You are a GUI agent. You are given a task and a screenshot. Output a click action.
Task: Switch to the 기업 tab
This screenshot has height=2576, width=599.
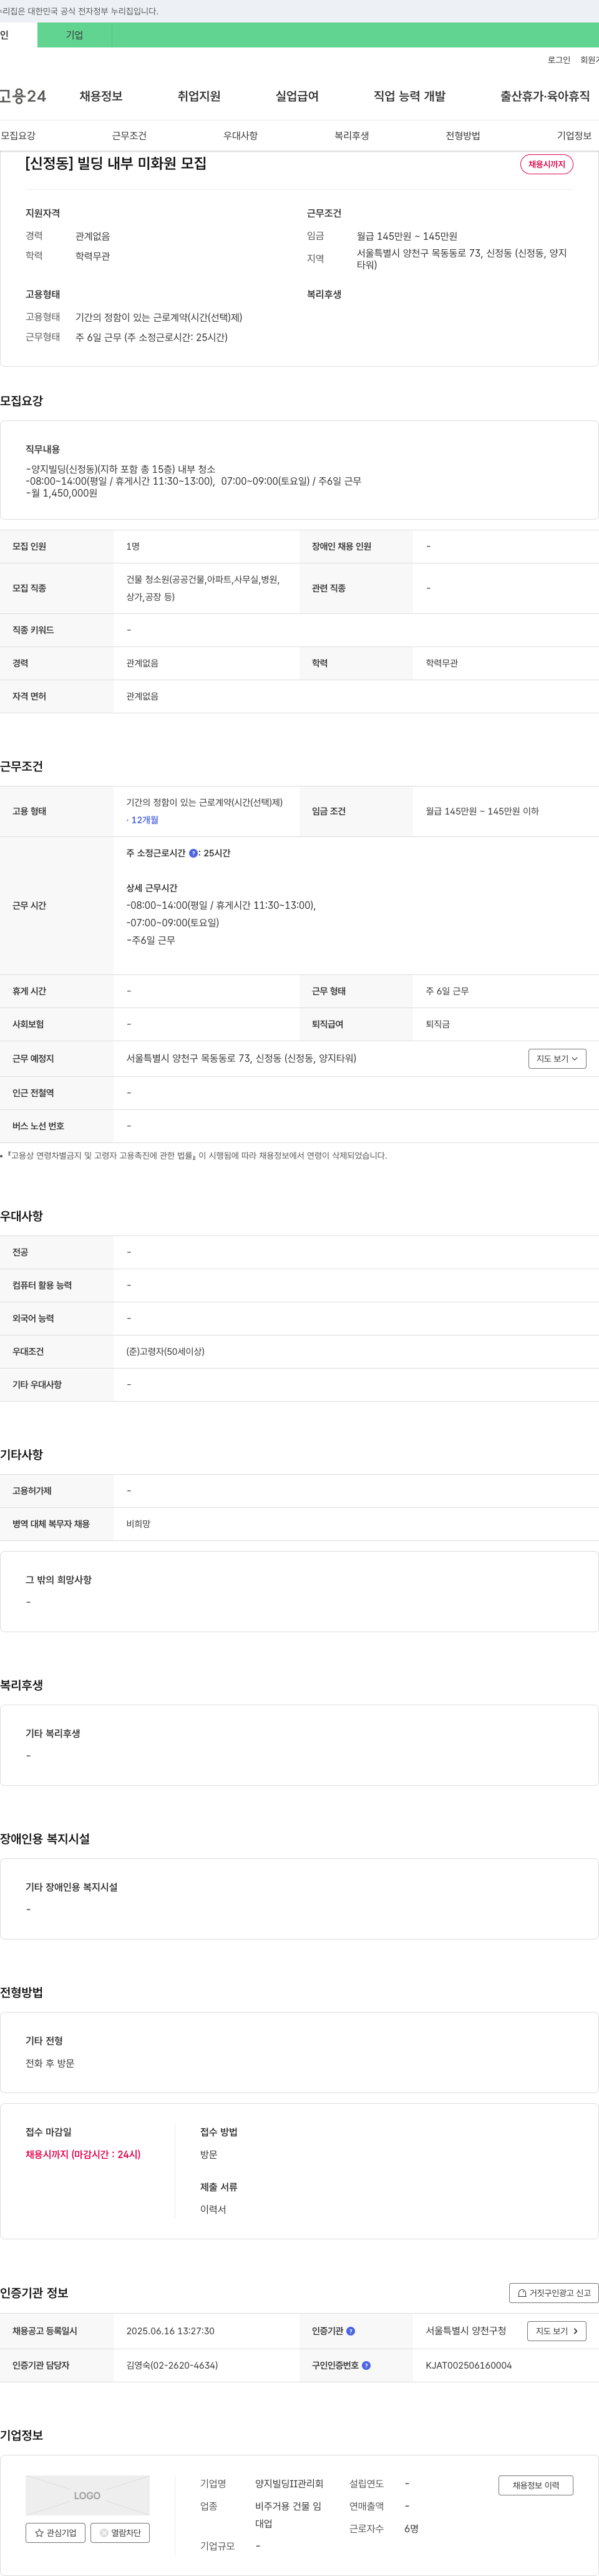(75, 35)
